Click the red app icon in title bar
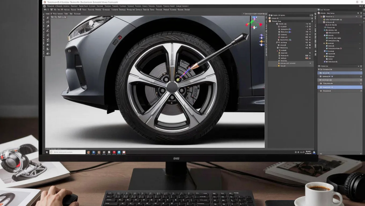Screen dimensions: 365x206 [45, 2]
